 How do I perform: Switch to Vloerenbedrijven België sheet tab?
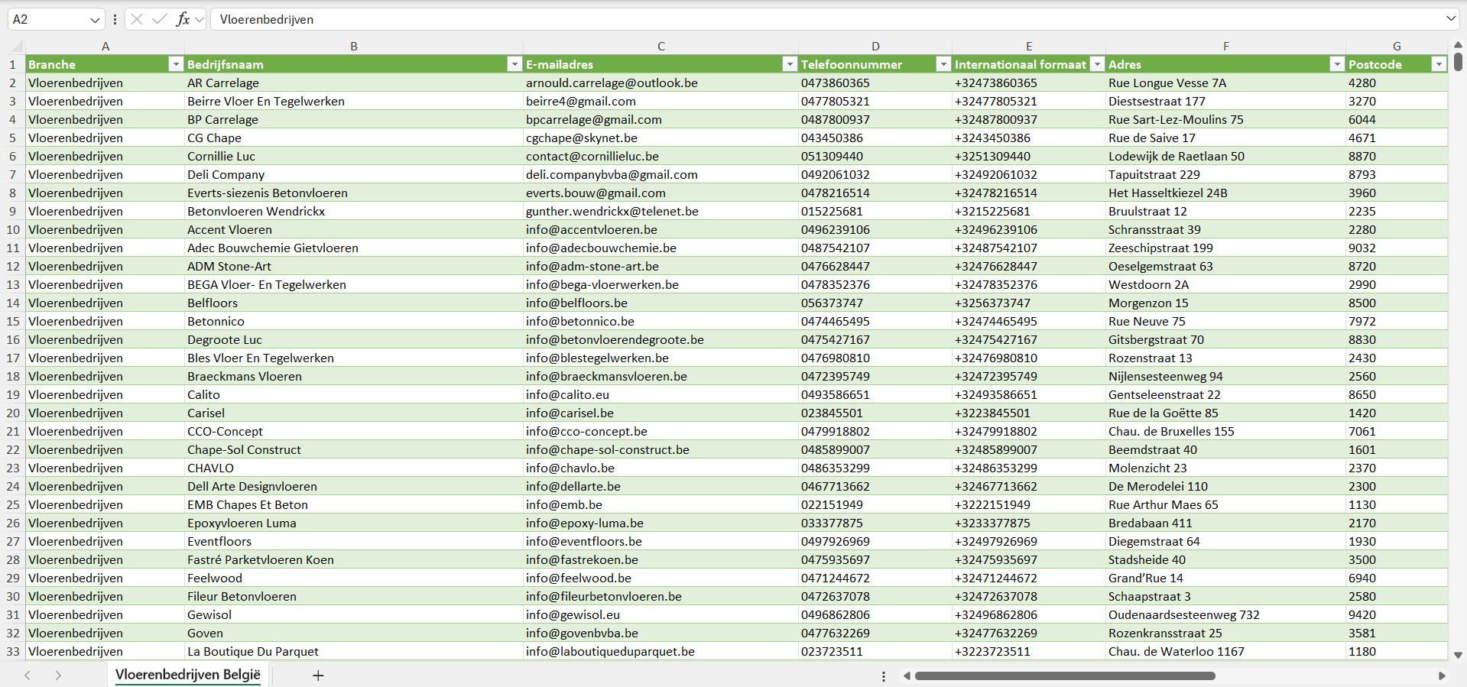pyautogui.click(x=187, y=675)
